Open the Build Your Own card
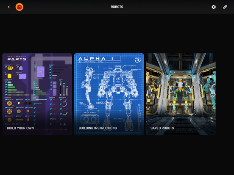Viewport: 234px width, 175px height. coord(37,94)
